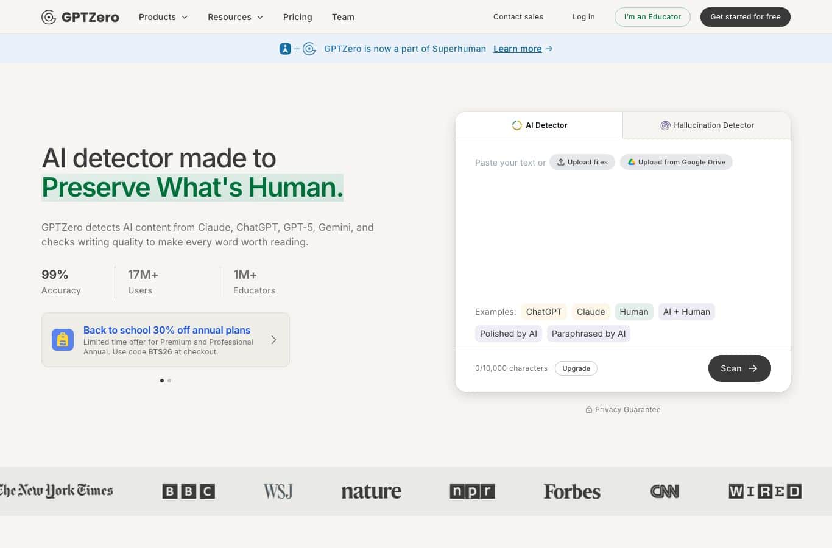This screenshot has height=548, width=832.
Task: Try the Paraphrased by AI example
Action: coord(588,334)
